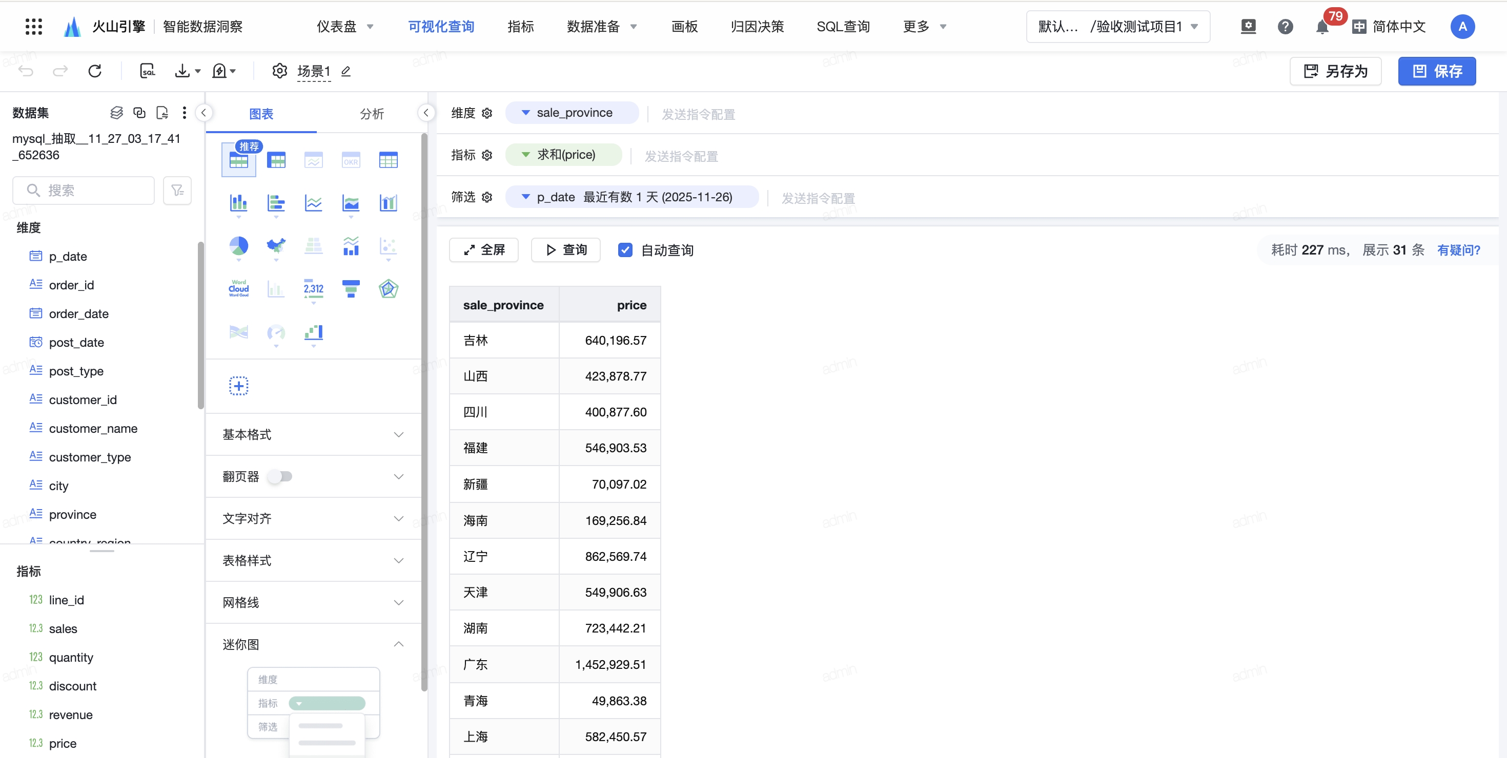Select the funnel chart icon

click(x=351, y=288)
